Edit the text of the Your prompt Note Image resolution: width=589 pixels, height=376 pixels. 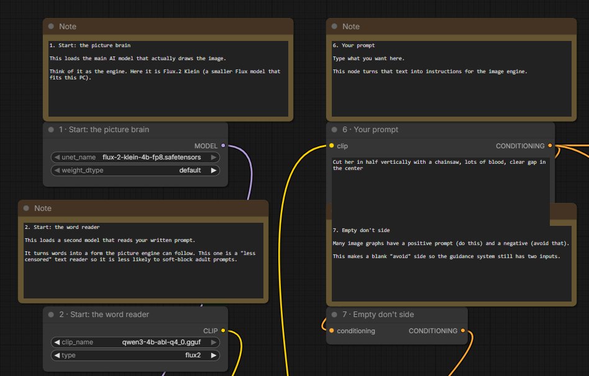click(x=451, y=78)
